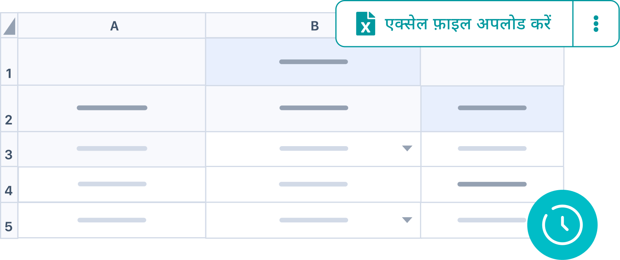Select column A header
The width and height of the screenshot is (620, 260).
pyautogui.click(x=114, y=26)
